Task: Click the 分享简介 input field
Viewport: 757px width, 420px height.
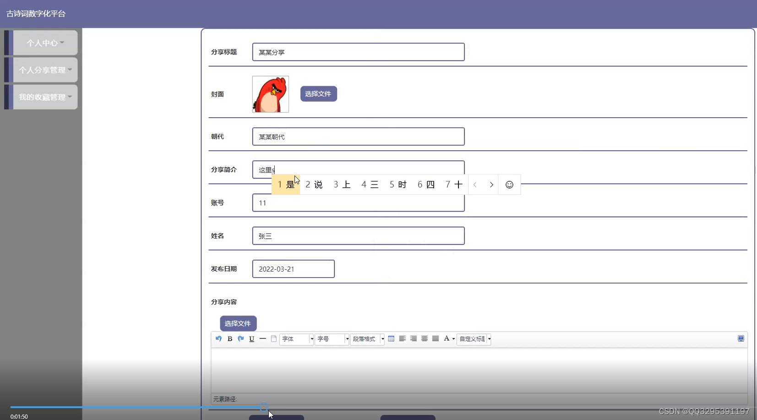Action: [358, 169]
